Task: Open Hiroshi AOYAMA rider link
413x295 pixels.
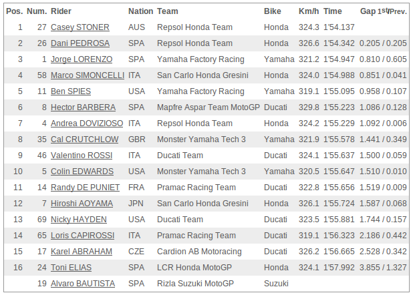Action: [x=82, y=204]
